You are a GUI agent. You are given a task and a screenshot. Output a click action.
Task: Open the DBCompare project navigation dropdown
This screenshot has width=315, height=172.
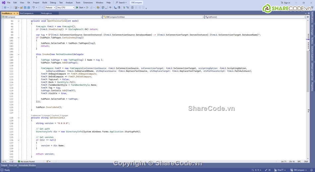pos(52,17)
